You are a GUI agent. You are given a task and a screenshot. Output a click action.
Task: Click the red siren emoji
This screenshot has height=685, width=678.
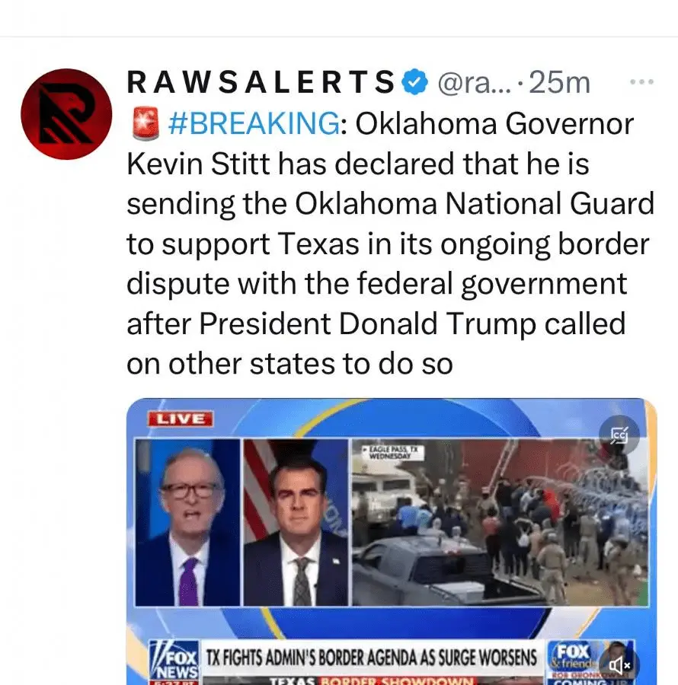tap(146, 123)
